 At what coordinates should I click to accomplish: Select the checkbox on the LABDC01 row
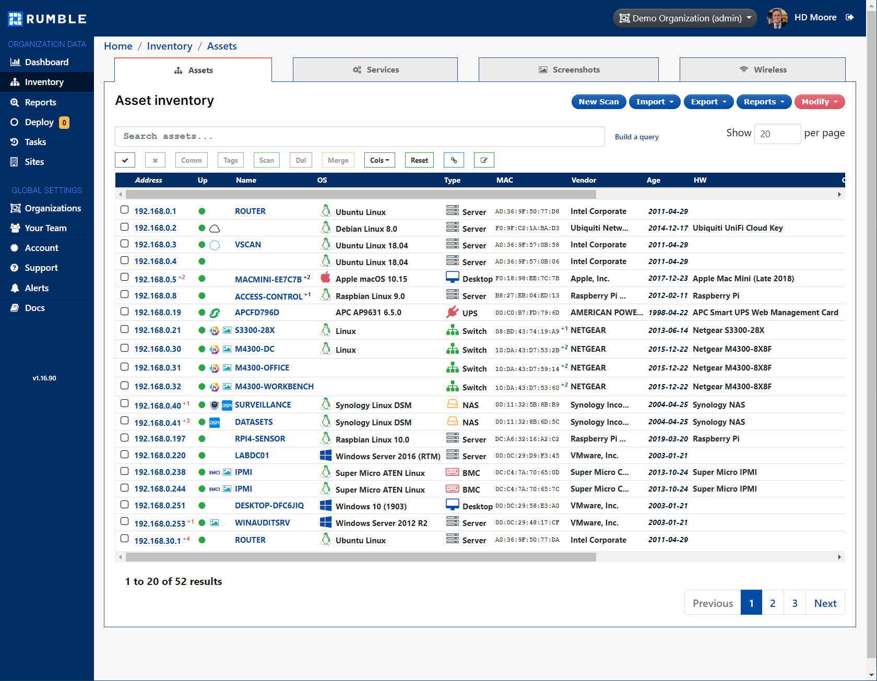point(124,454)
